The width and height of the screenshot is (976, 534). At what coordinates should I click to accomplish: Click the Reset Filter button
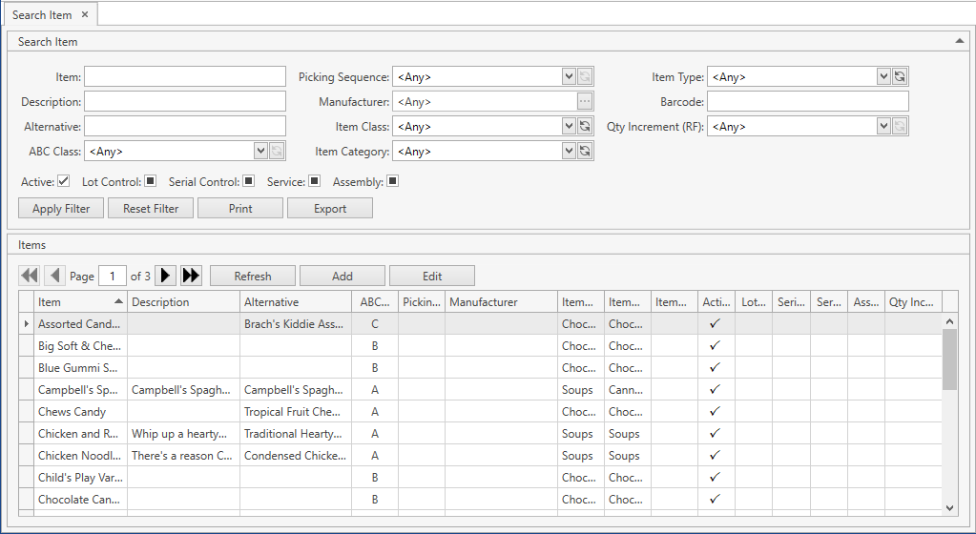tap(151, 209)
